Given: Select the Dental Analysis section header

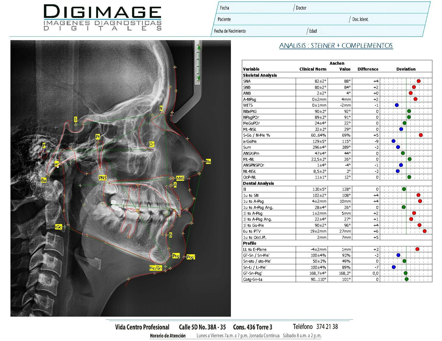Looking at the screenshot, I should click(258, 183).
